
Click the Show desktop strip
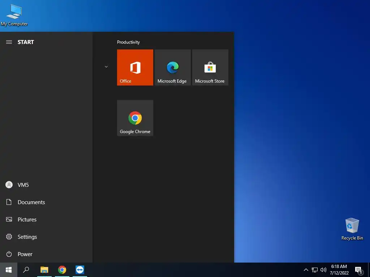click(369, 270)
